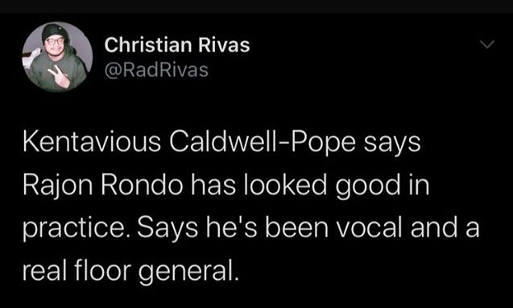Click the name Kentavious in the tweet
This screenshot has height=308, width=513.
click(92, 142)
